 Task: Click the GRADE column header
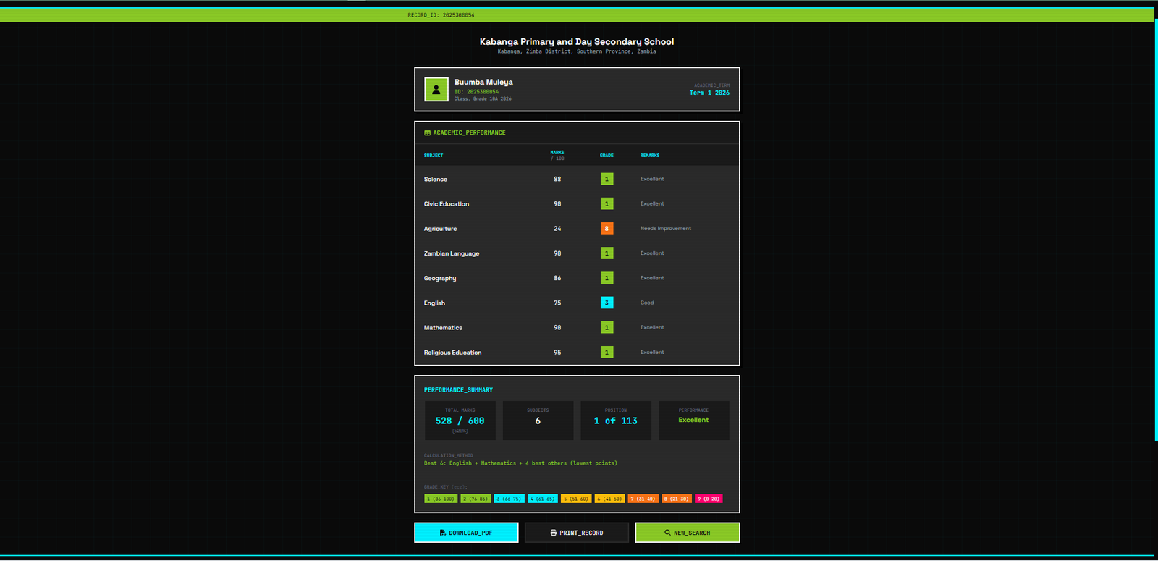point(607,156)
